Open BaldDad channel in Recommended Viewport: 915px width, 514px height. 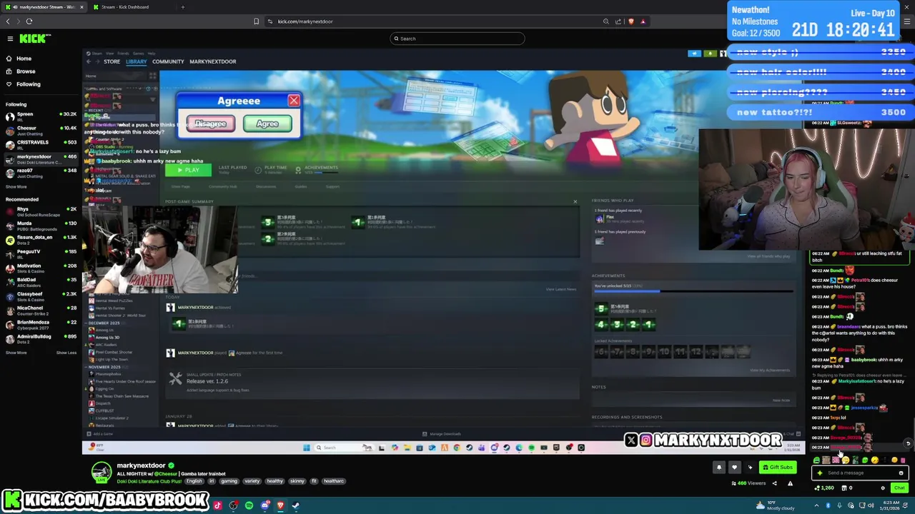41,283
